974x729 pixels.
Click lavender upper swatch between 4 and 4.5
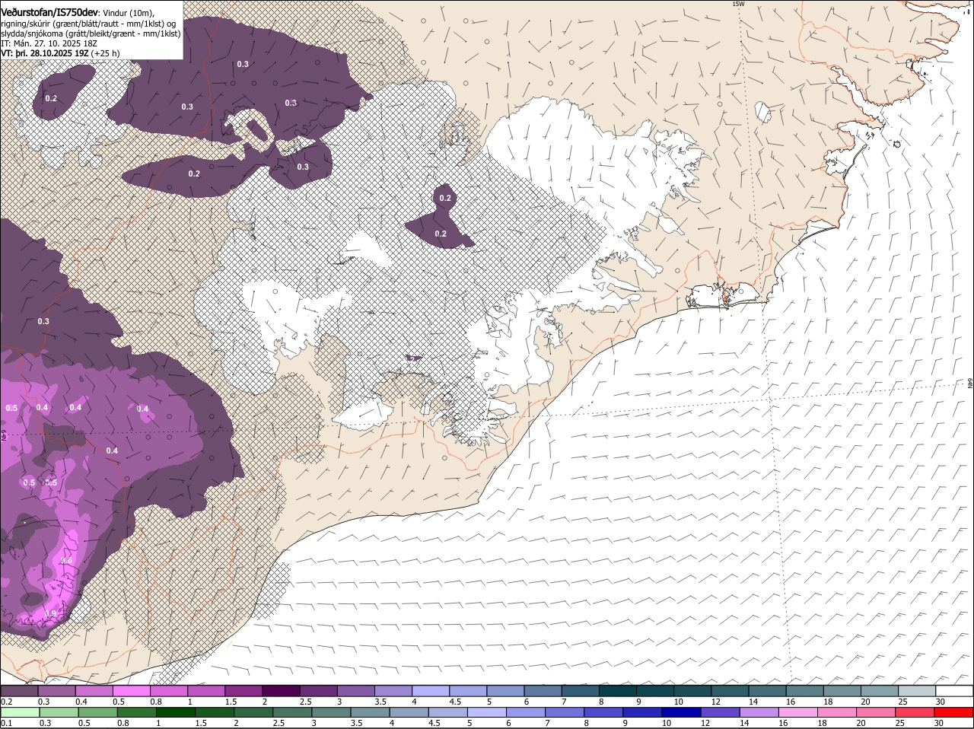pos(431,691)
